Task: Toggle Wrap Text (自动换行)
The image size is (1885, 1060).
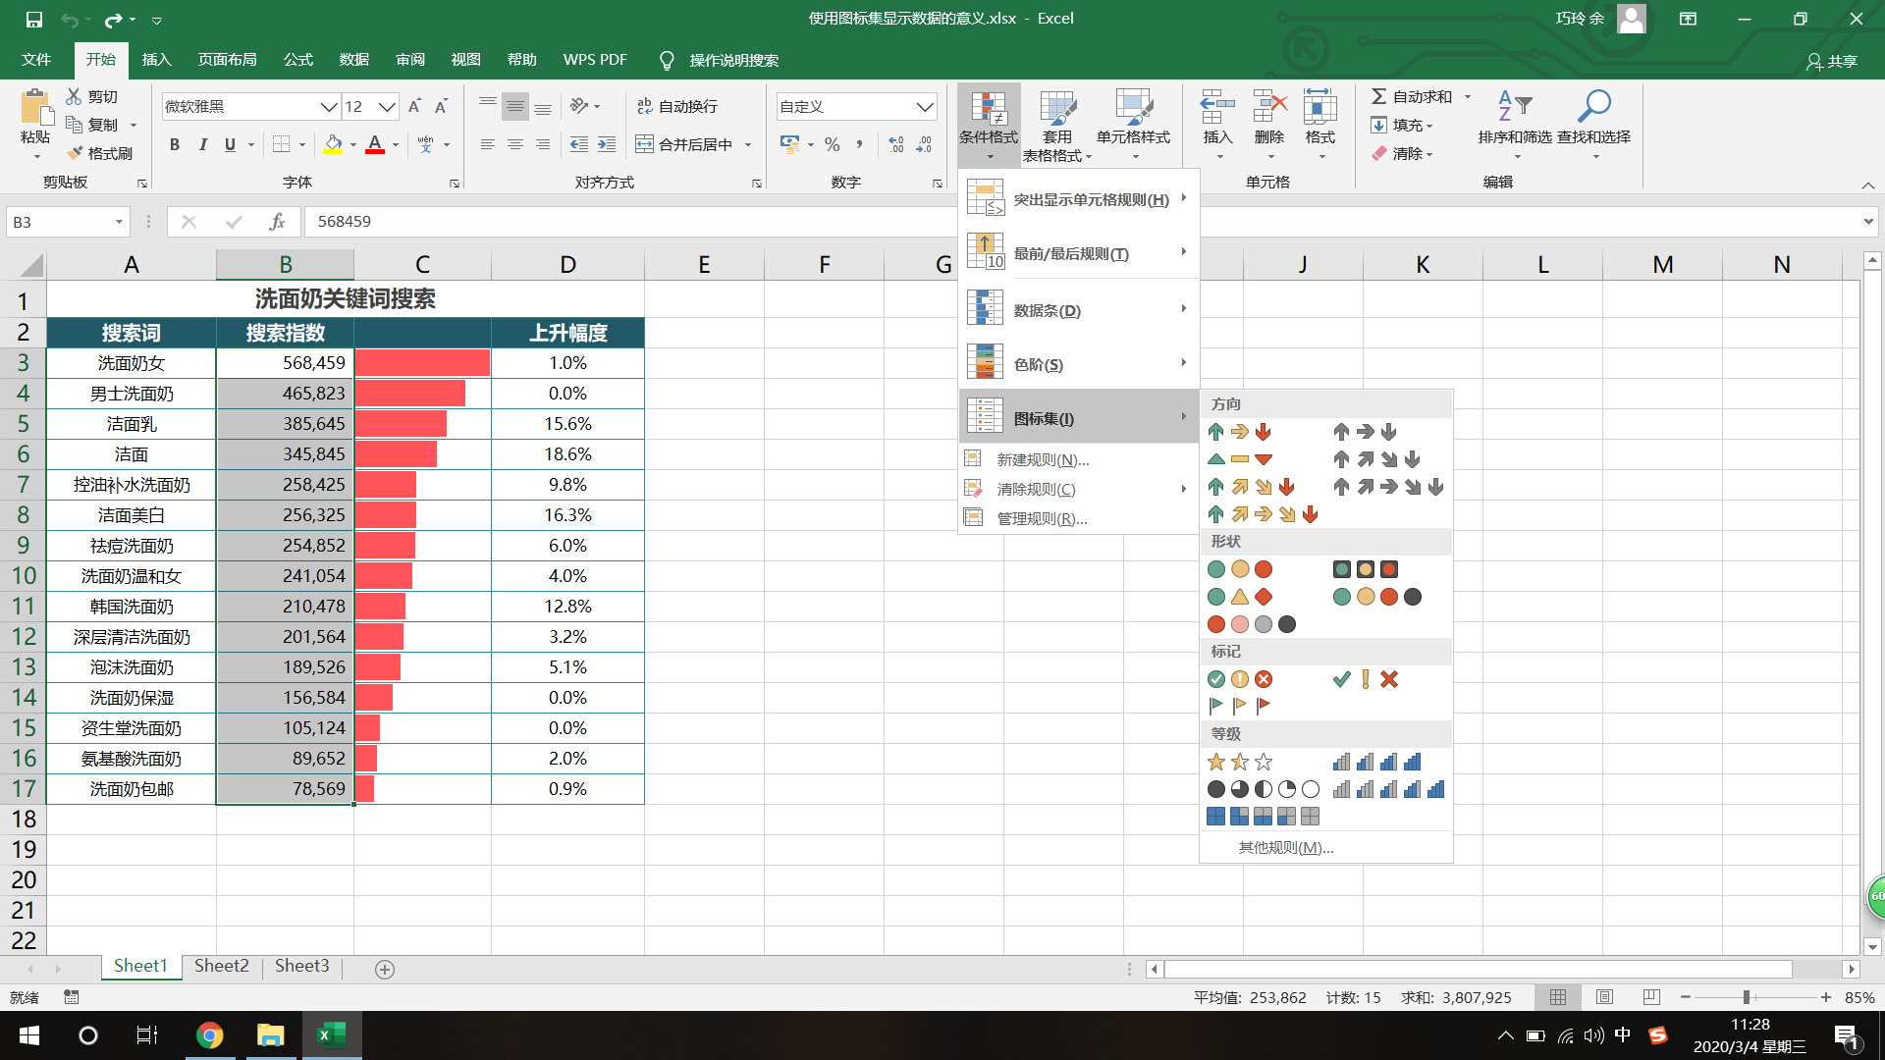Action: tap(677, 106)
